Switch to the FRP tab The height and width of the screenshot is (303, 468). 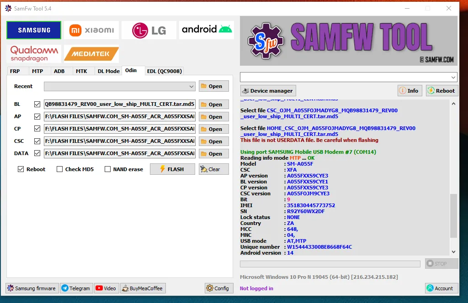pyautogui.click(x=15, y=71)
